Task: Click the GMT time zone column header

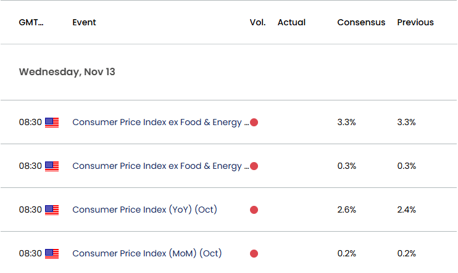Action: [x=31, y=22]
